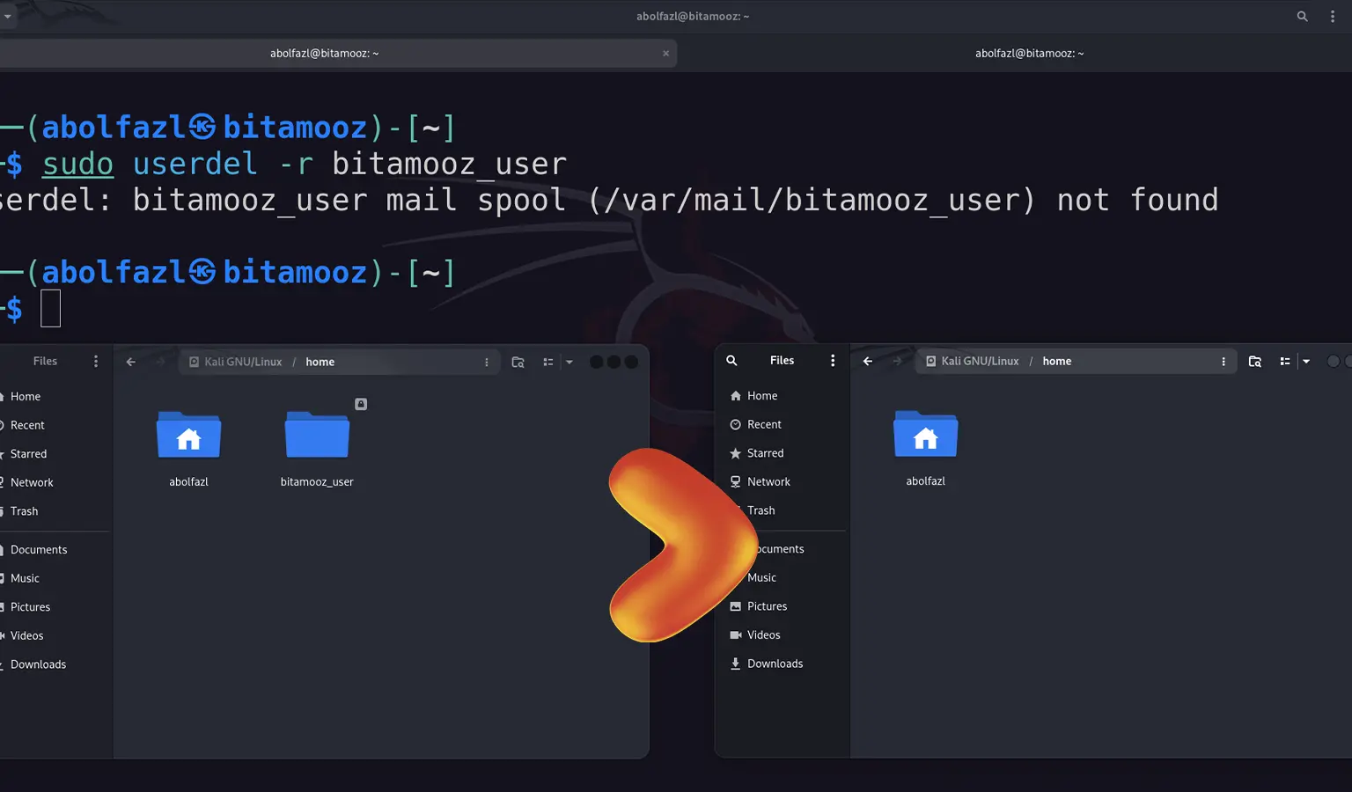This screenshot has height=792, width=1352.
Task: Click Kali GNU/Linux in the left path bar
Action: [x=242, y=363]
